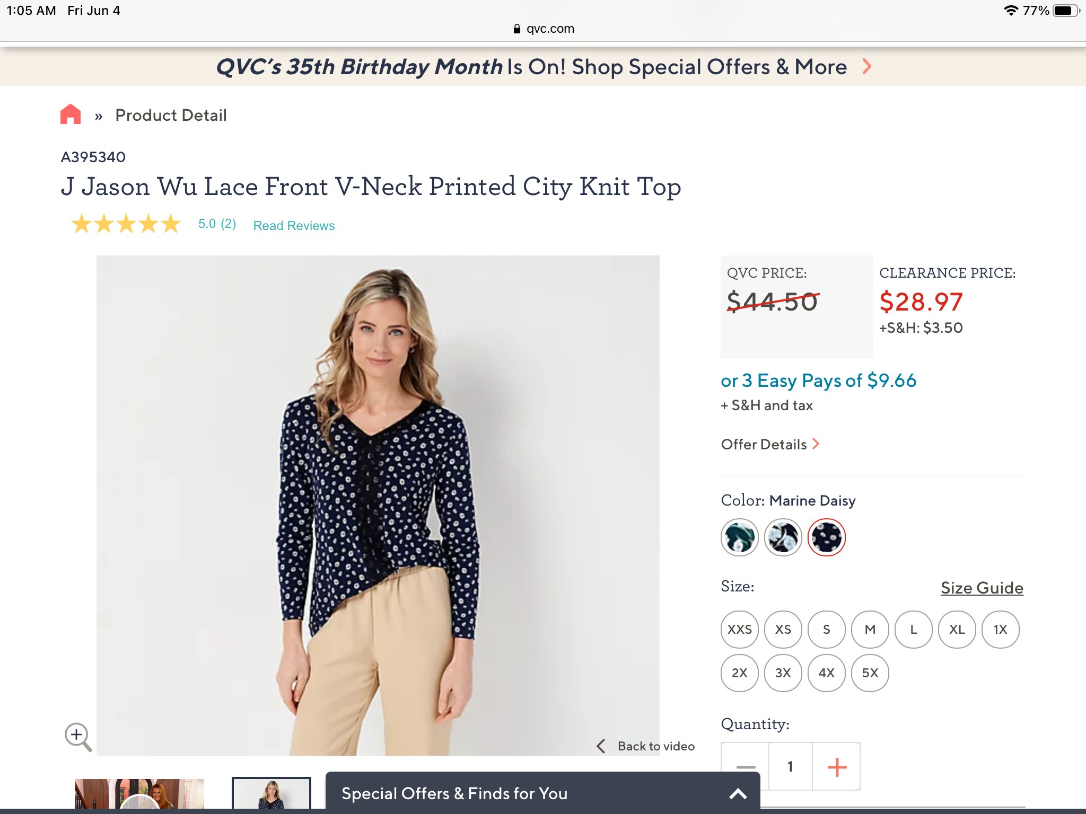Viewport: 1086px width, 814px height.
Task: Pick size 3X
Action: click(783, 673)
